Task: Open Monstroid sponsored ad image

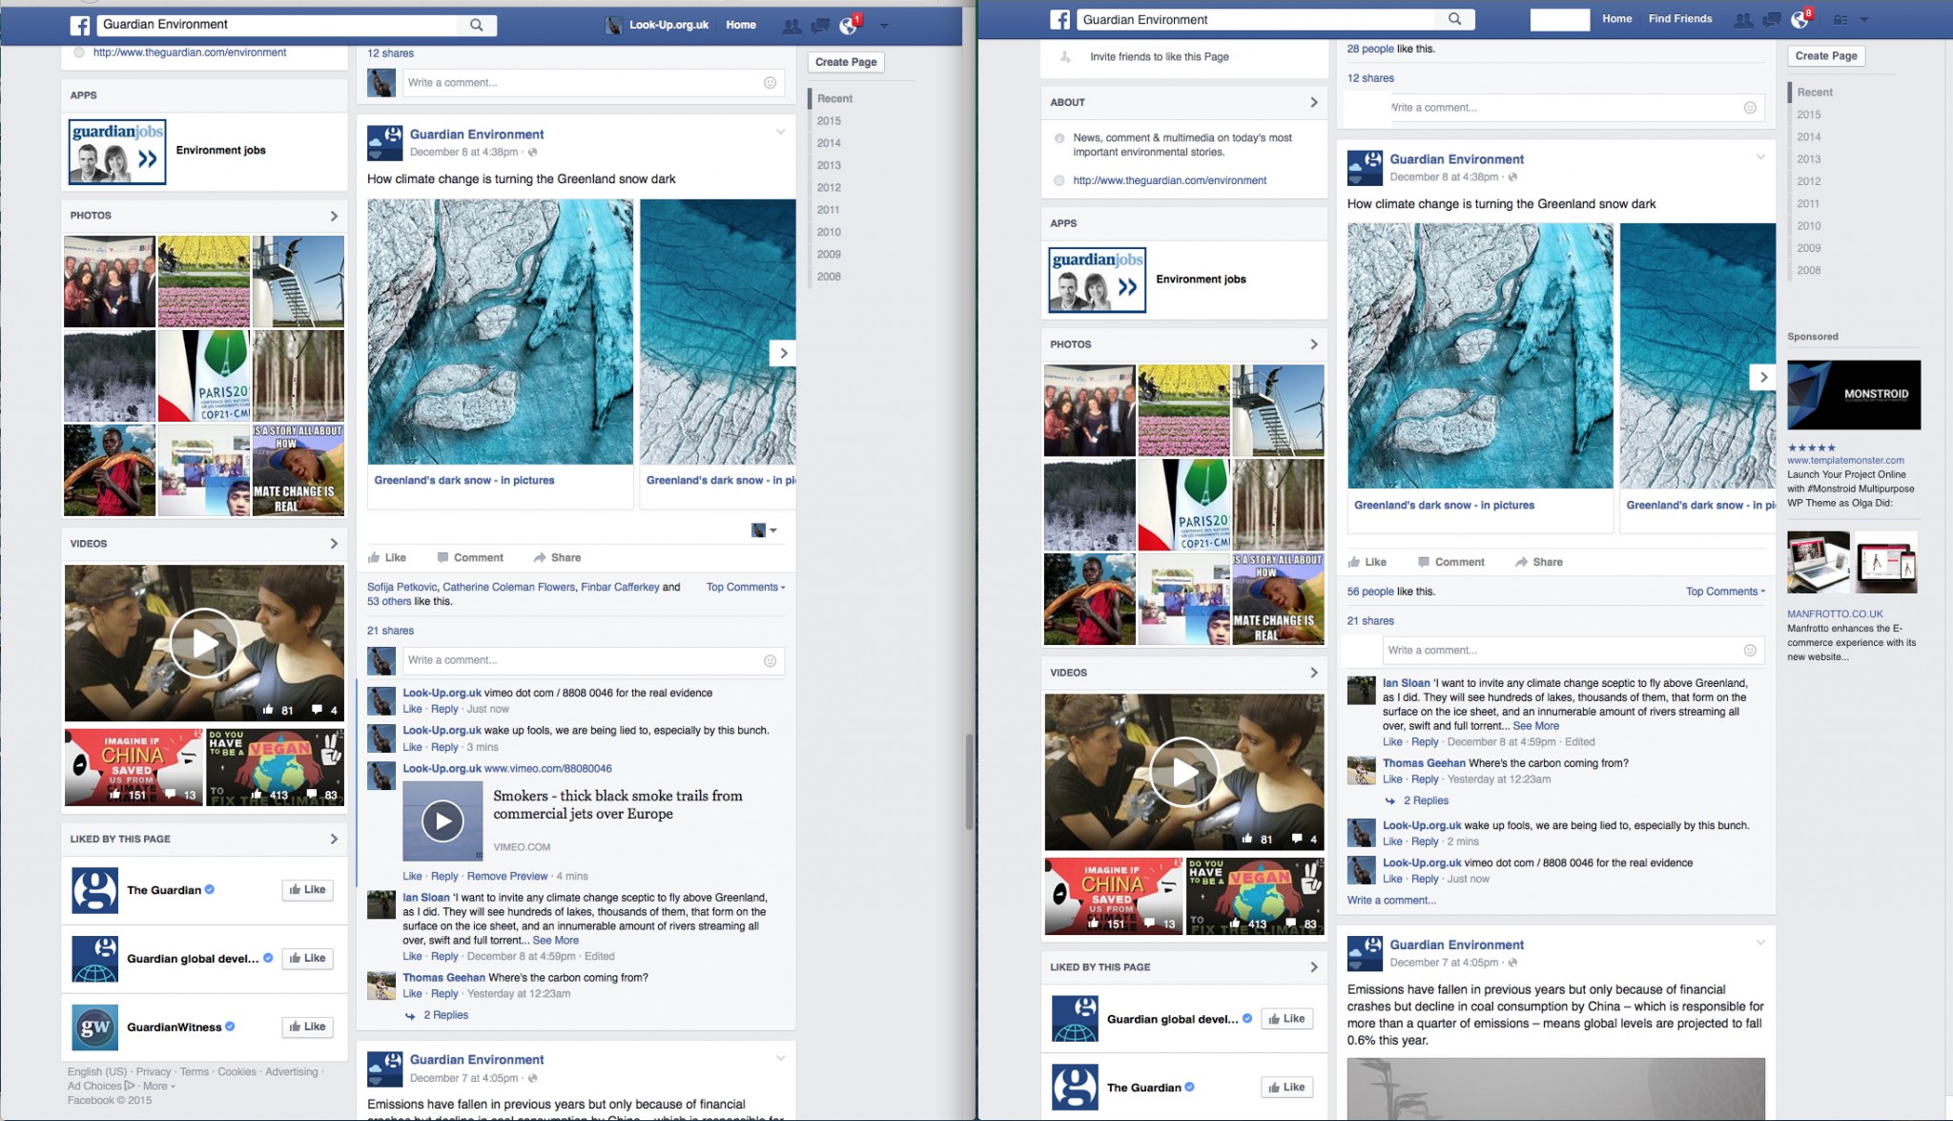Action: (1854, 395)
